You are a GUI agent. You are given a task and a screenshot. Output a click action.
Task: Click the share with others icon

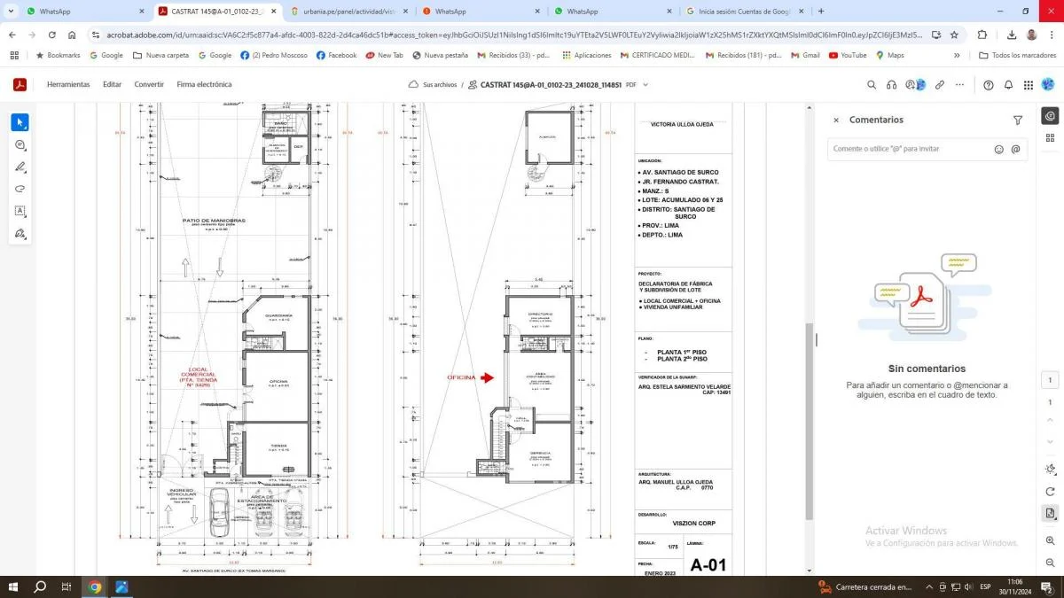915,85
